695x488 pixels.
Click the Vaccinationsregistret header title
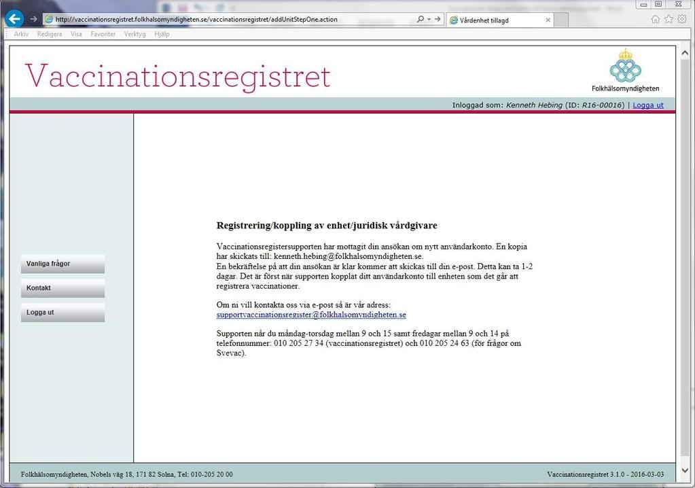pyautogui.click(x=178, y=76)
